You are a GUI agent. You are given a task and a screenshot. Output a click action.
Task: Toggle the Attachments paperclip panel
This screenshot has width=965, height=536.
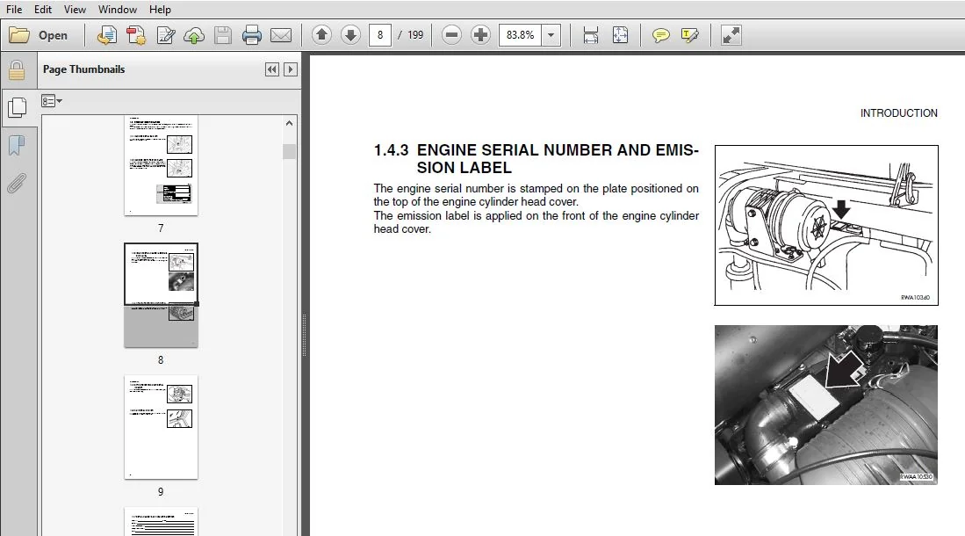point(17,183)
